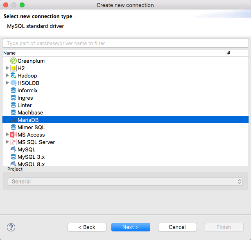Click the Greenplum database icon
This screenshot has width=251, height=240.
click(x=14, y=61)
